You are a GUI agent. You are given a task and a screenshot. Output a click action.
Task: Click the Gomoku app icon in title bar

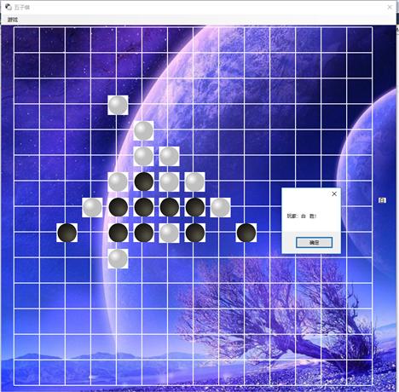tap(9, 7)
